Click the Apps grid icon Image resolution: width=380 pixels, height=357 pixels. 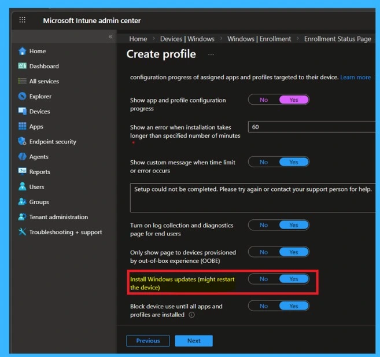click(23, 126)
